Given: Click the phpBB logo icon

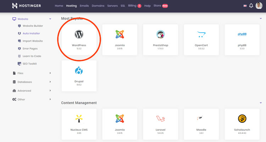Looking at the screenshot, I should pos(242,34).
